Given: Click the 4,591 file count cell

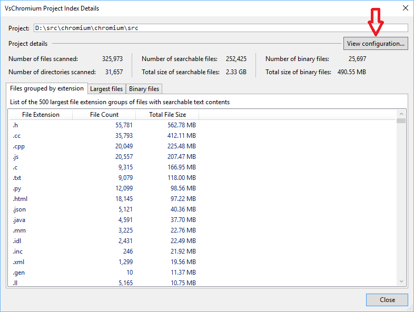Looking at the screenshot, I should [125, 220].
